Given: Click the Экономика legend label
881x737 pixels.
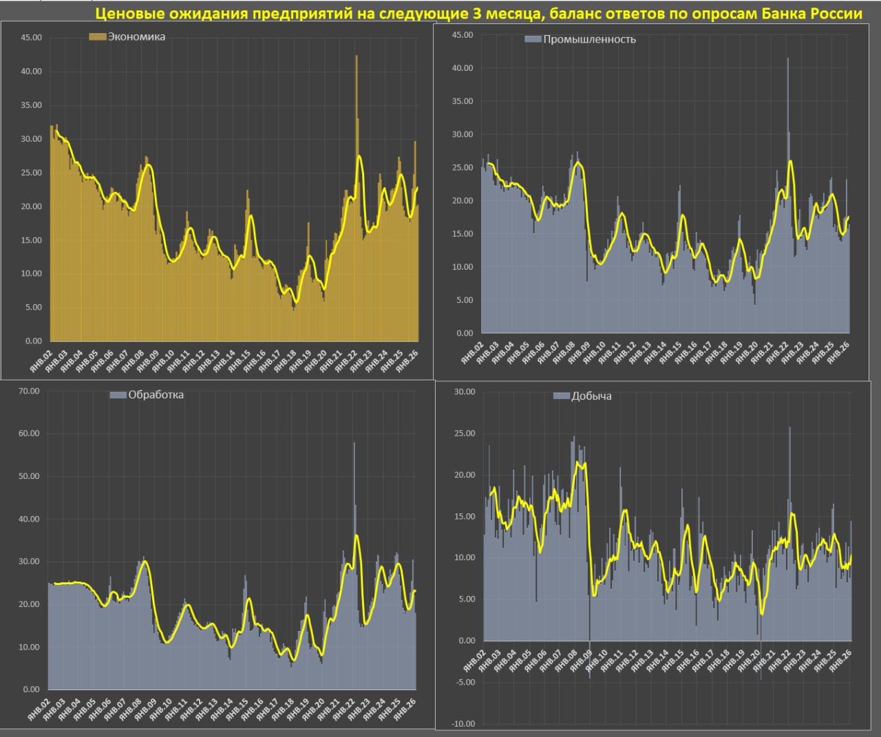Looking at the screenshot, I should [136, 37].
